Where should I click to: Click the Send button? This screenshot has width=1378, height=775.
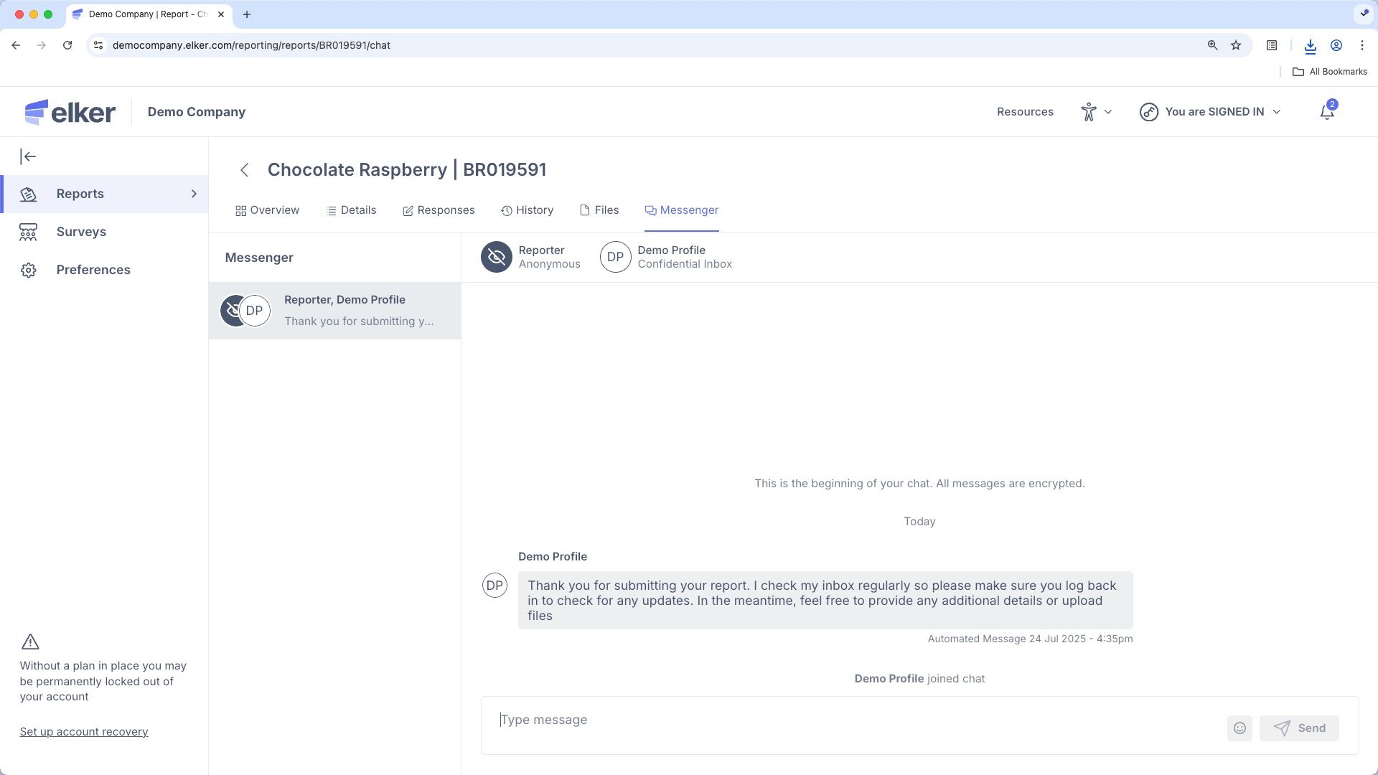1299,728
